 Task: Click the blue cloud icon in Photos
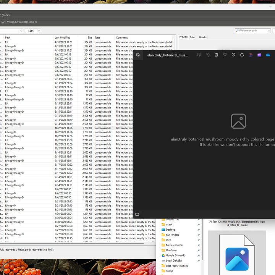[x=268, y=55]
